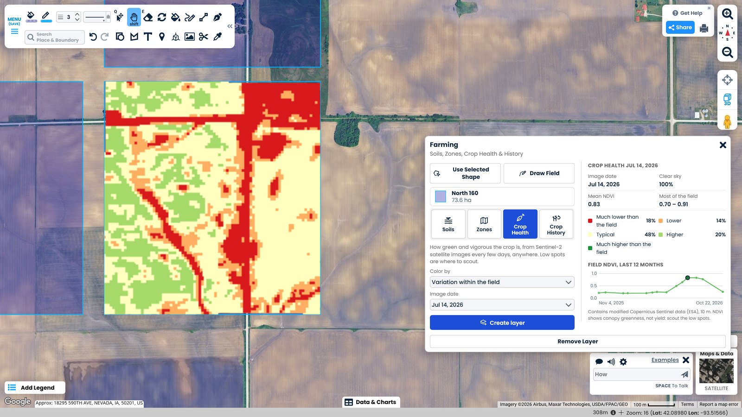Screen dimensions: 742x417
Task: Select the line color pencil tool
Action: click(x=46, y=17)
